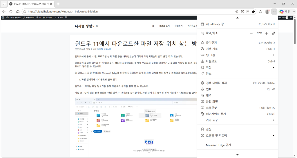Viewport: 297px width, 158px height.
Task: Open the tab actions menu chevron
Action: pyautogui.click(x=4, y=4)
